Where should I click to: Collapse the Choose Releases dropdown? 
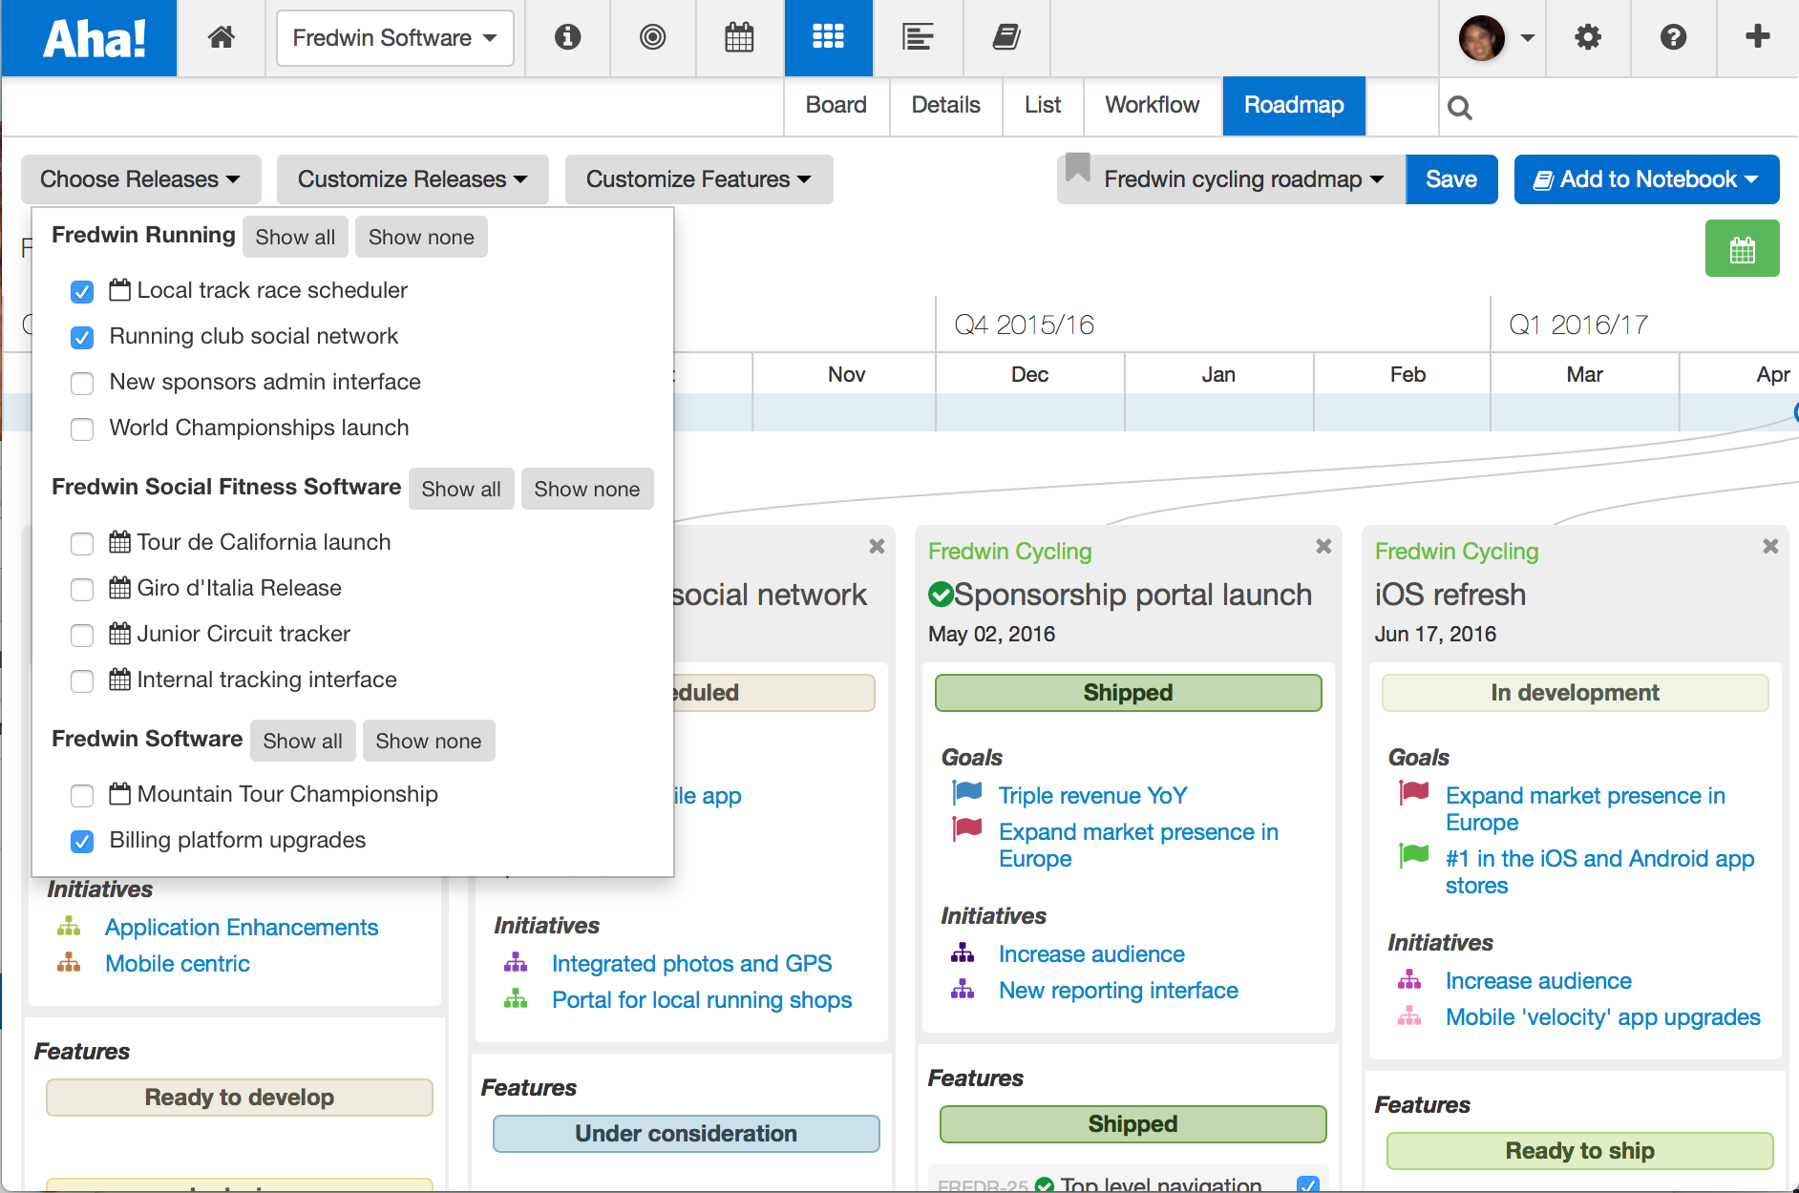pos(140,179)
